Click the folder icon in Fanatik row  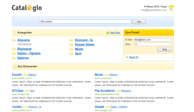tap(26, 75)
